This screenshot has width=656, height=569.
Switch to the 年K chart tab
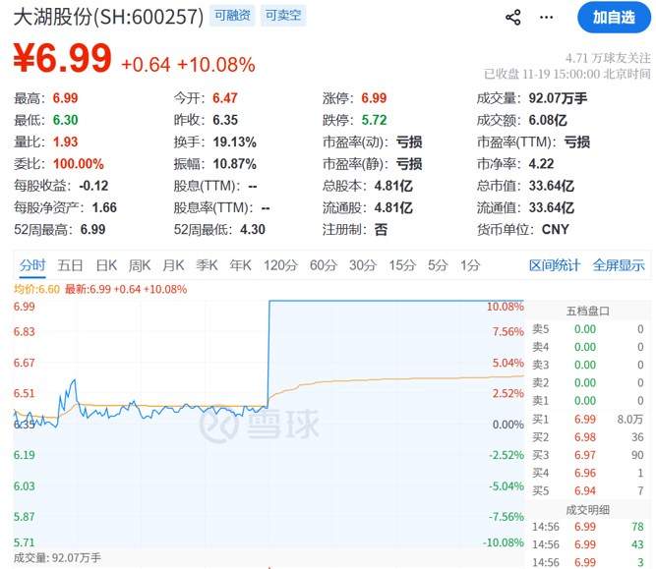[240, 264]
